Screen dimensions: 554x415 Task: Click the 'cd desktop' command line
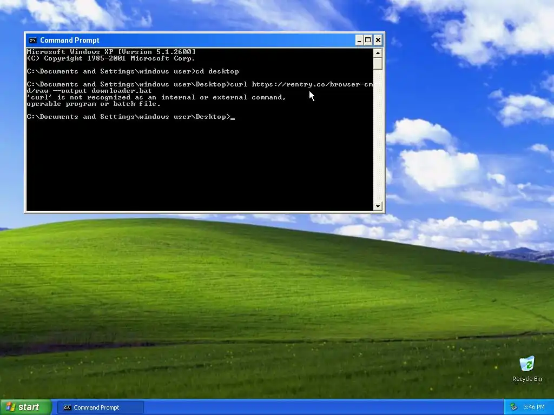(x=133, y=71)
